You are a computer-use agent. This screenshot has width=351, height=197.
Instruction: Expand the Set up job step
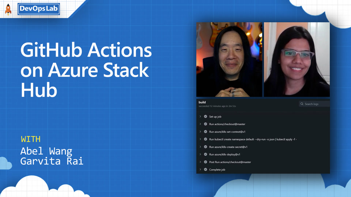[200, 116]
